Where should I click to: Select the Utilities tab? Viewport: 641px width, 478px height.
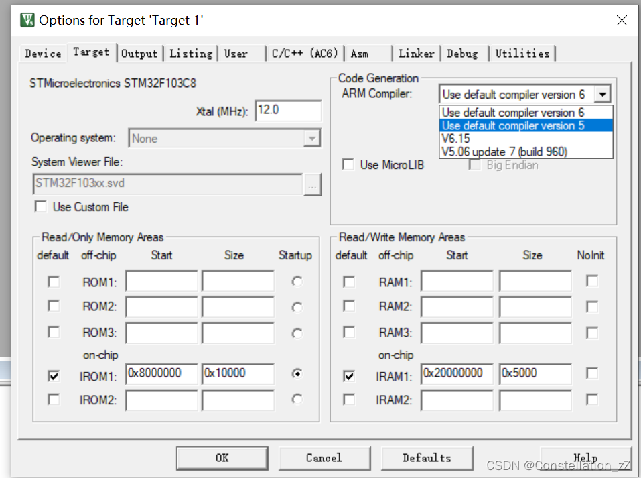pos(522,54)
